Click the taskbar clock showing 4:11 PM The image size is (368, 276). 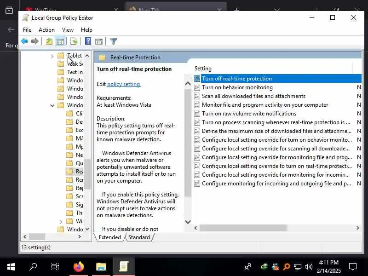[328, 267]
